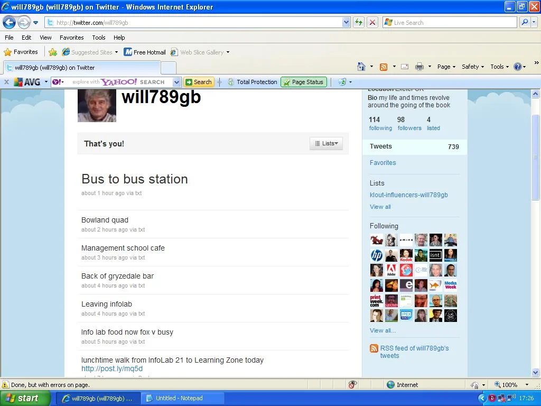541x406 pixels.
Task: Click the Print icon
Action: (x=419, y=67)
